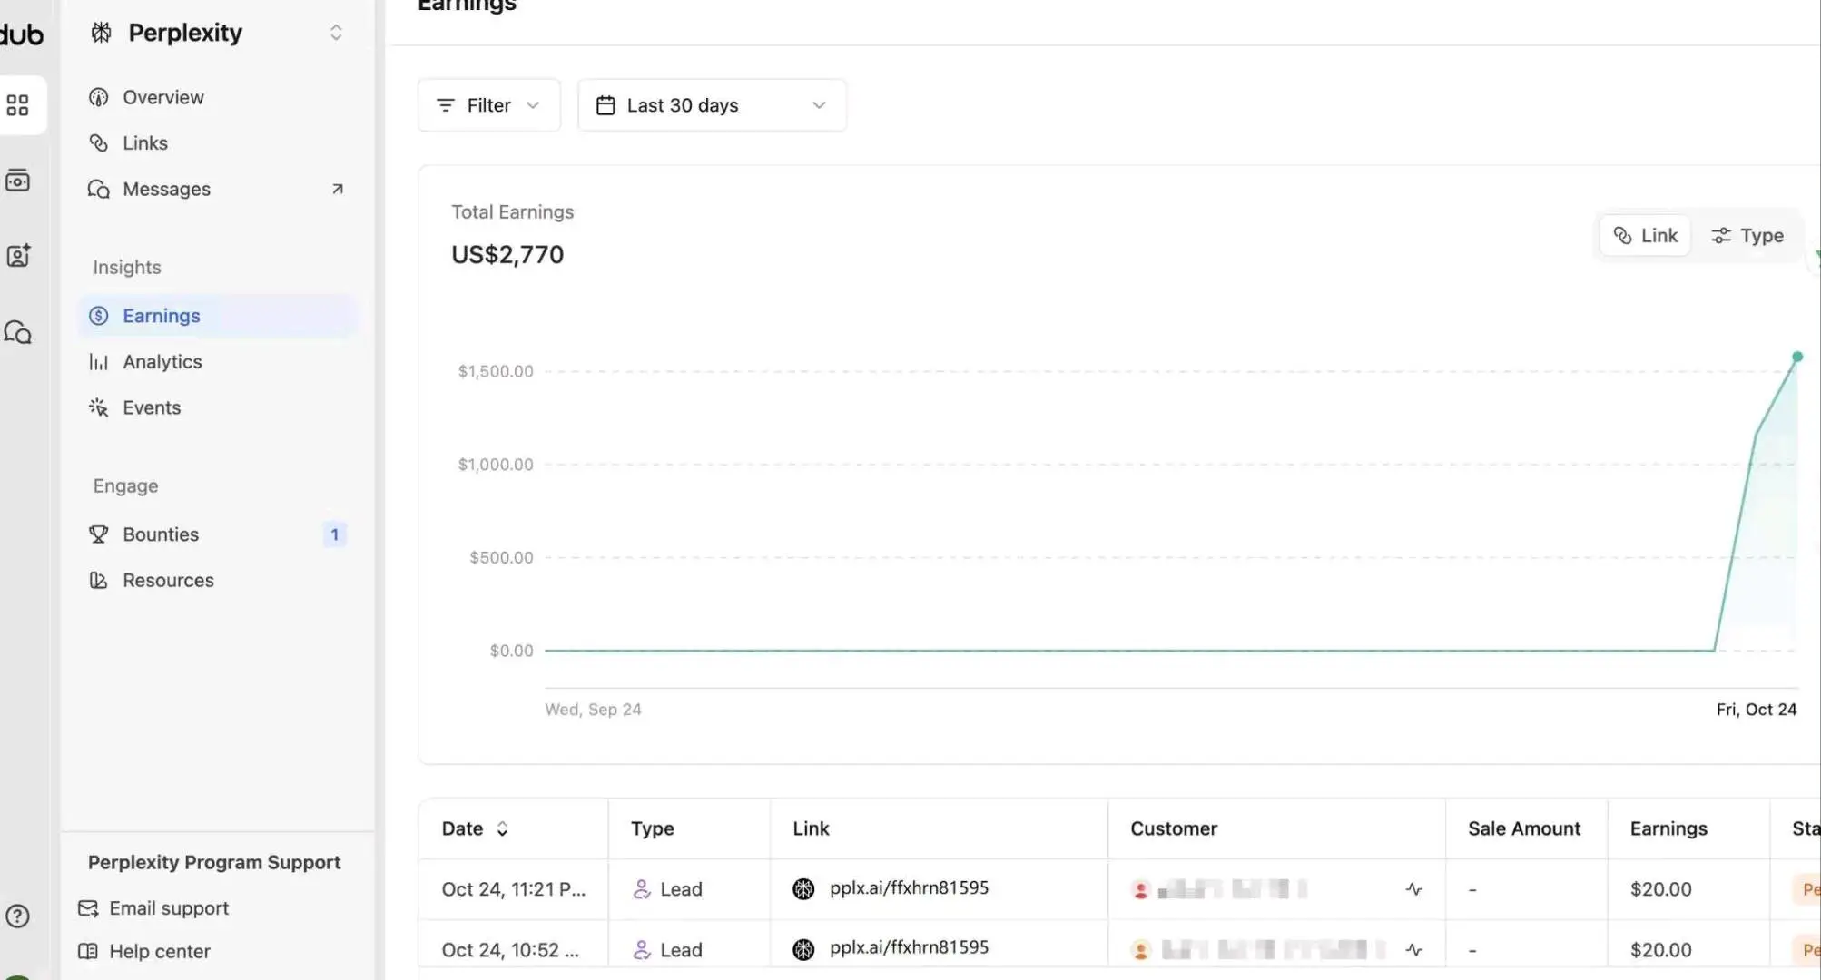This screenshot has height=980, width=1821.
Task: Click the grid dashboard icon in left rail
Action: point(17,105)
